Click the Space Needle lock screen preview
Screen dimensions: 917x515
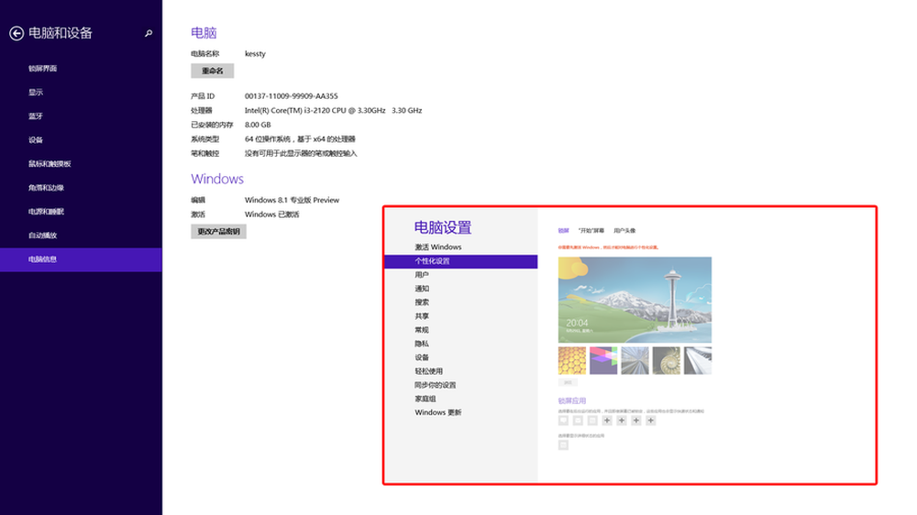(x=635, y=300)
